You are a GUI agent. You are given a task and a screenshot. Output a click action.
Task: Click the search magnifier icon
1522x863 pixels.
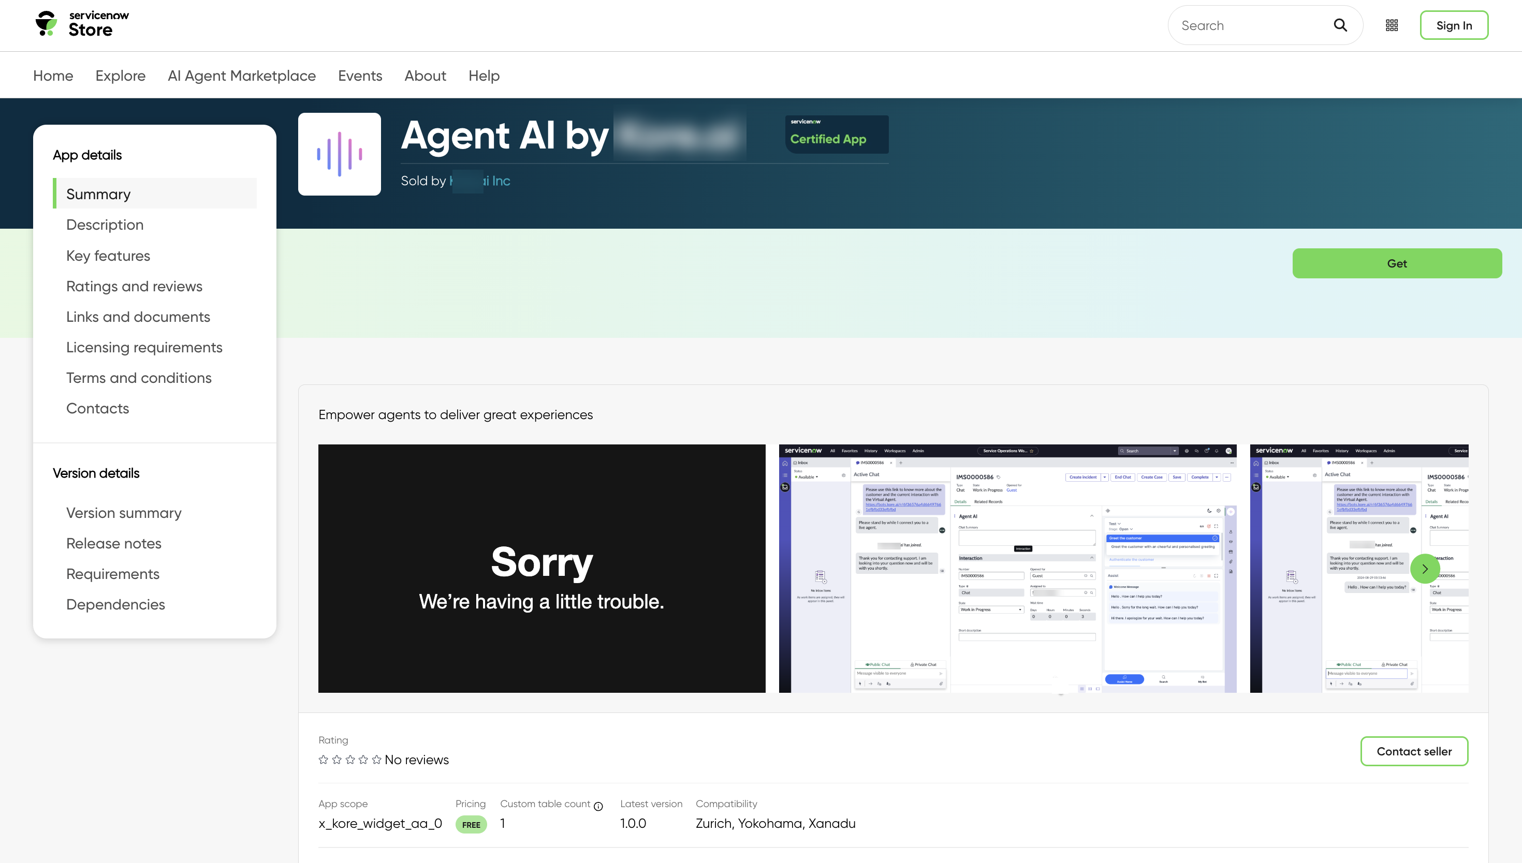click(1340, 25)
